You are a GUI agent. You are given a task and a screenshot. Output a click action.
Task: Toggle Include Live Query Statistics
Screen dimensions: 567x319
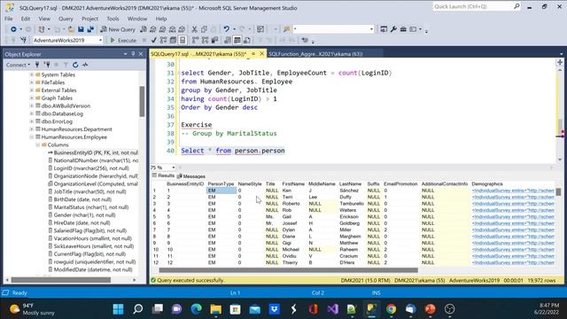pos(205,40)
